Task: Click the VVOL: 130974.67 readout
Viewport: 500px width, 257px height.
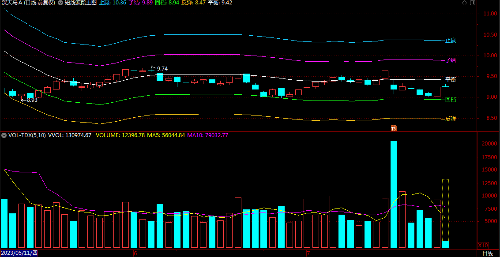Action: coord(70,135)
